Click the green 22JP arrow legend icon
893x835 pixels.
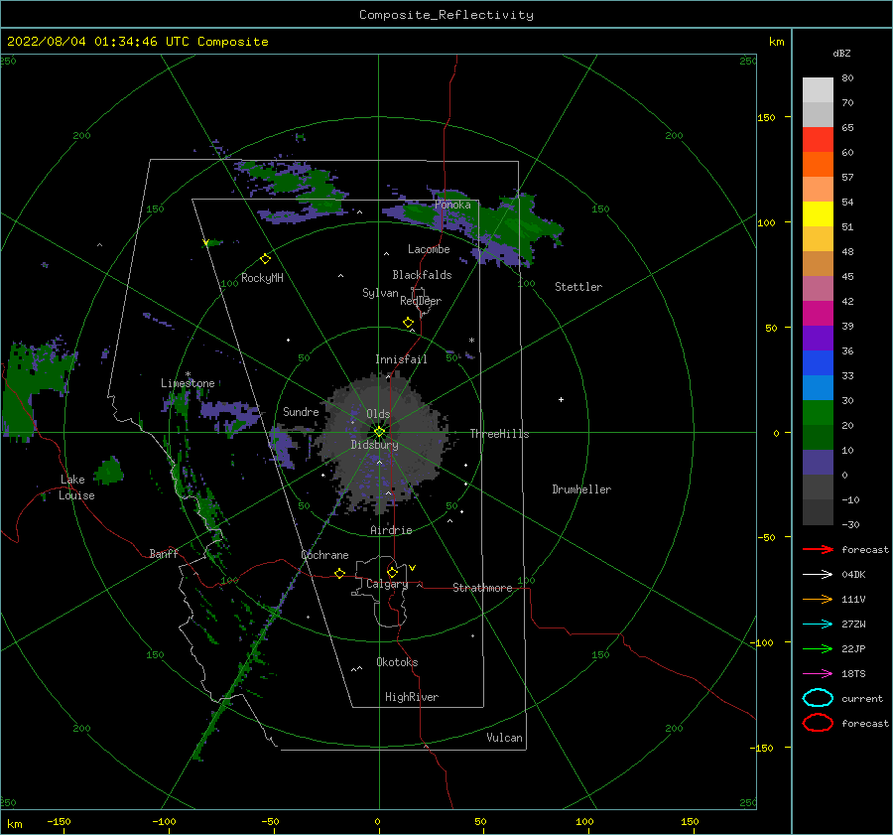click(x=818, y=648)
